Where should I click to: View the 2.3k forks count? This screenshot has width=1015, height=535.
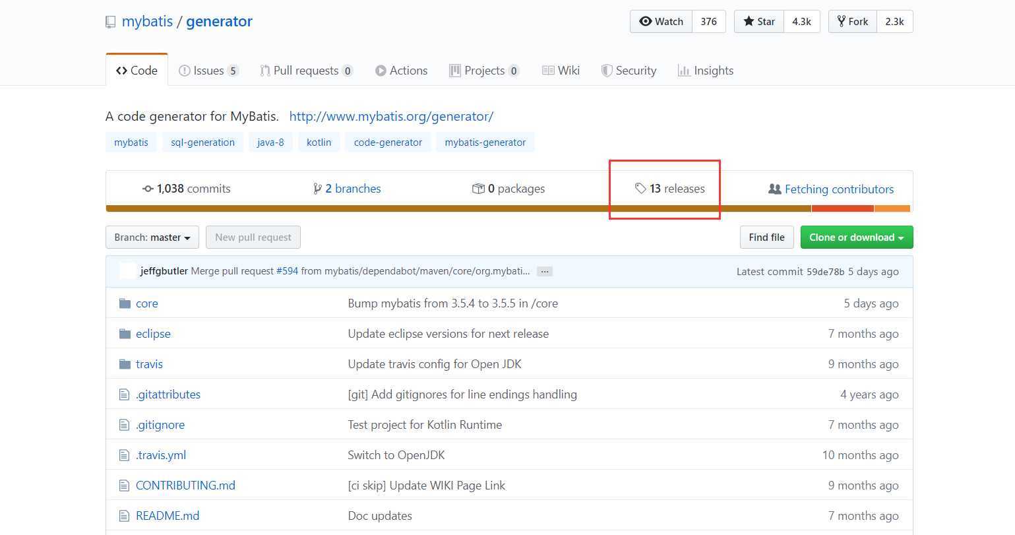tap(895, 22)
